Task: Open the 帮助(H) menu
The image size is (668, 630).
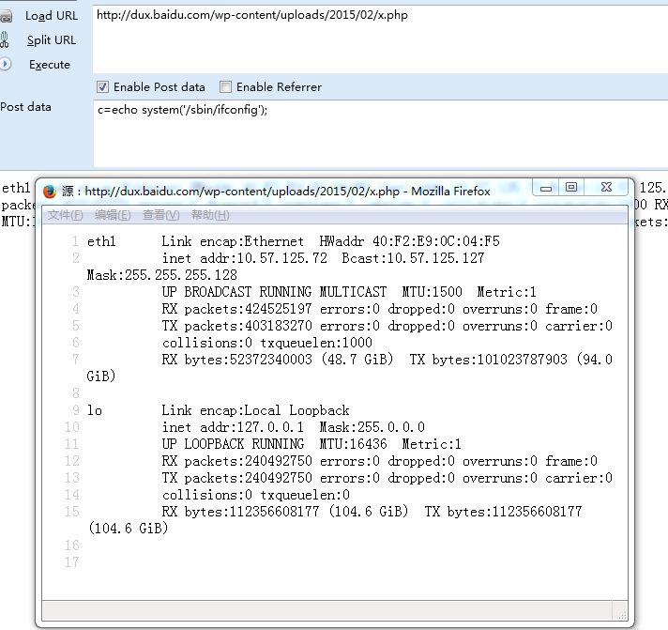Action: pos(210,215)
